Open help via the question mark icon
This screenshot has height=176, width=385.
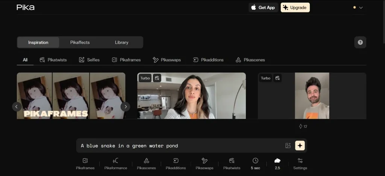click(x=360, y=42)
